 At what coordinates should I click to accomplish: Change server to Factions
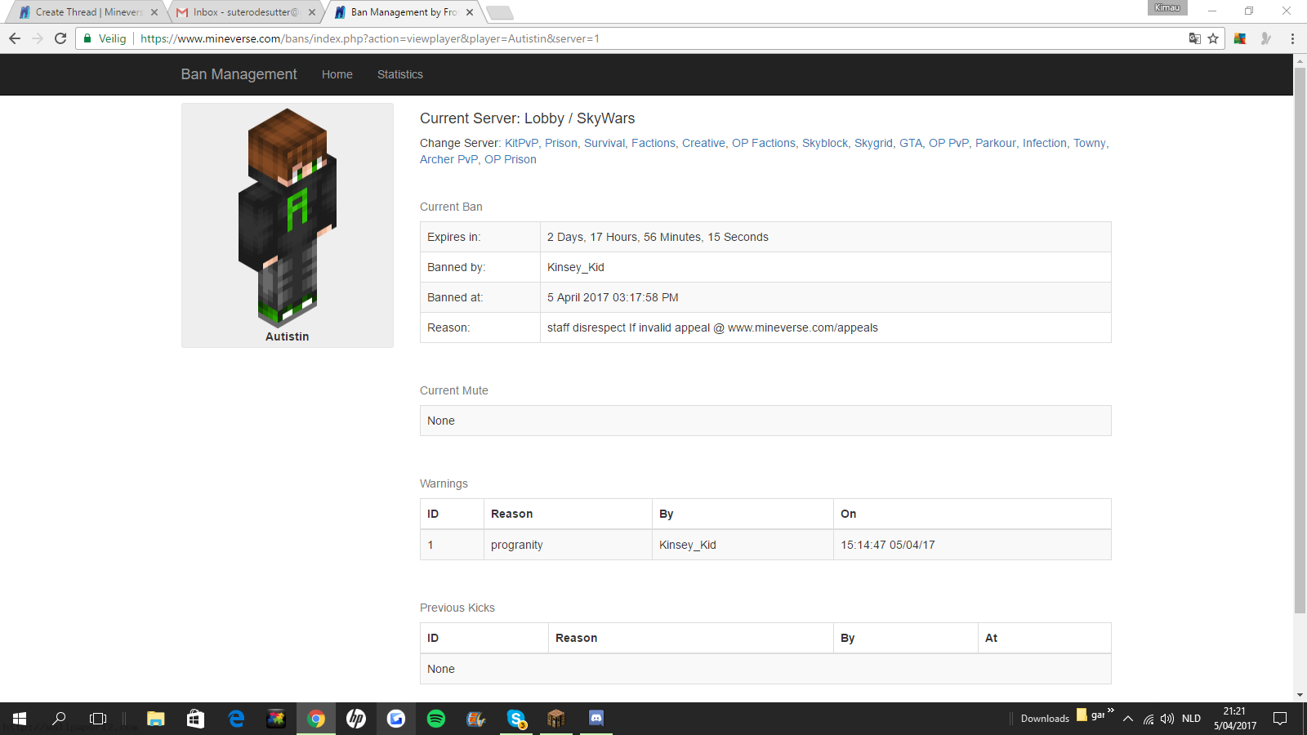coord(653,143)
